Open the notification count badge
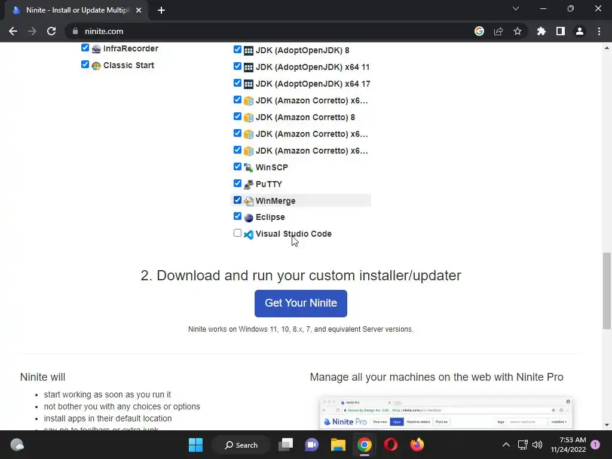Image resolution: width=612 pixels, height=459 pixels. click(595, 445)
